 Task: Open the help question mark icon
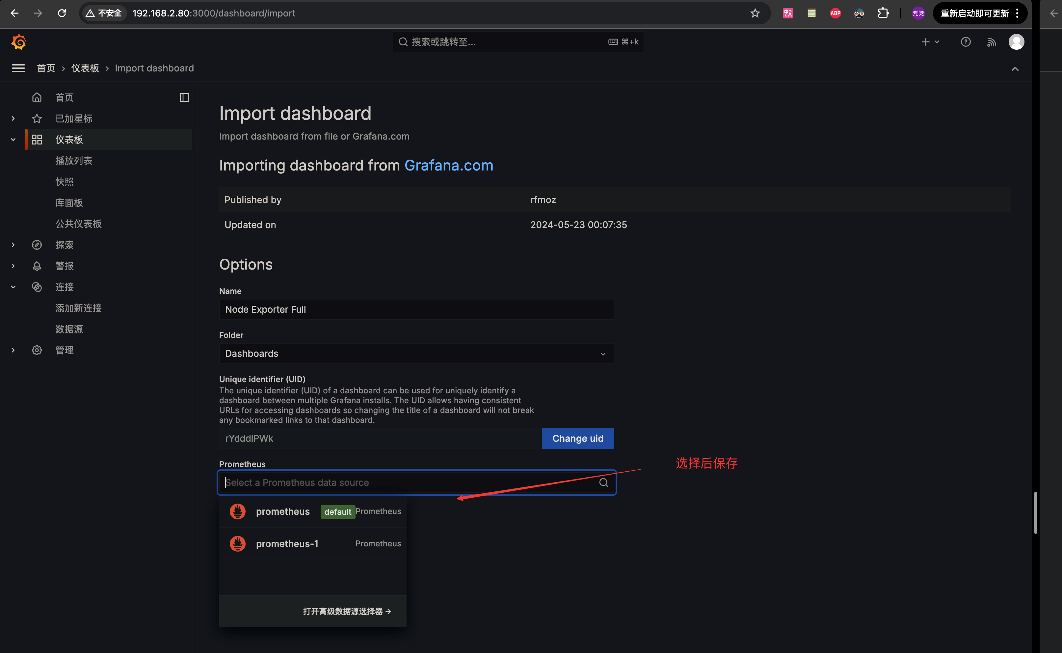click(x=966, y=42)
